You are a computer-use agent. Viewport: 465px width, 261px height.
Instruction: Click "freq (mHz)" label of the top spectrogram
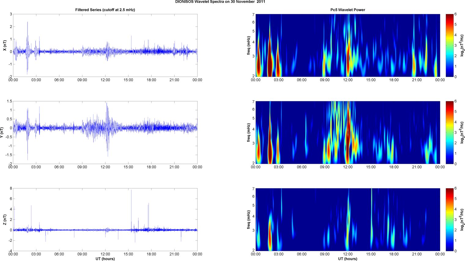pyautogui.click(x=249, y=45)
